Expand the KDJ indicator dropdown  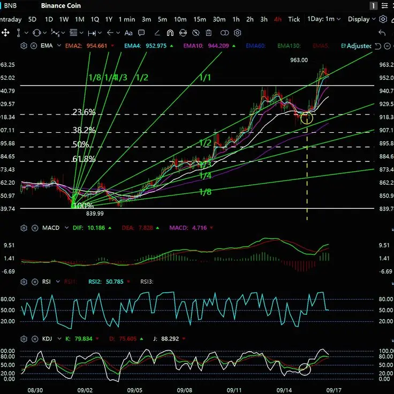59,338
